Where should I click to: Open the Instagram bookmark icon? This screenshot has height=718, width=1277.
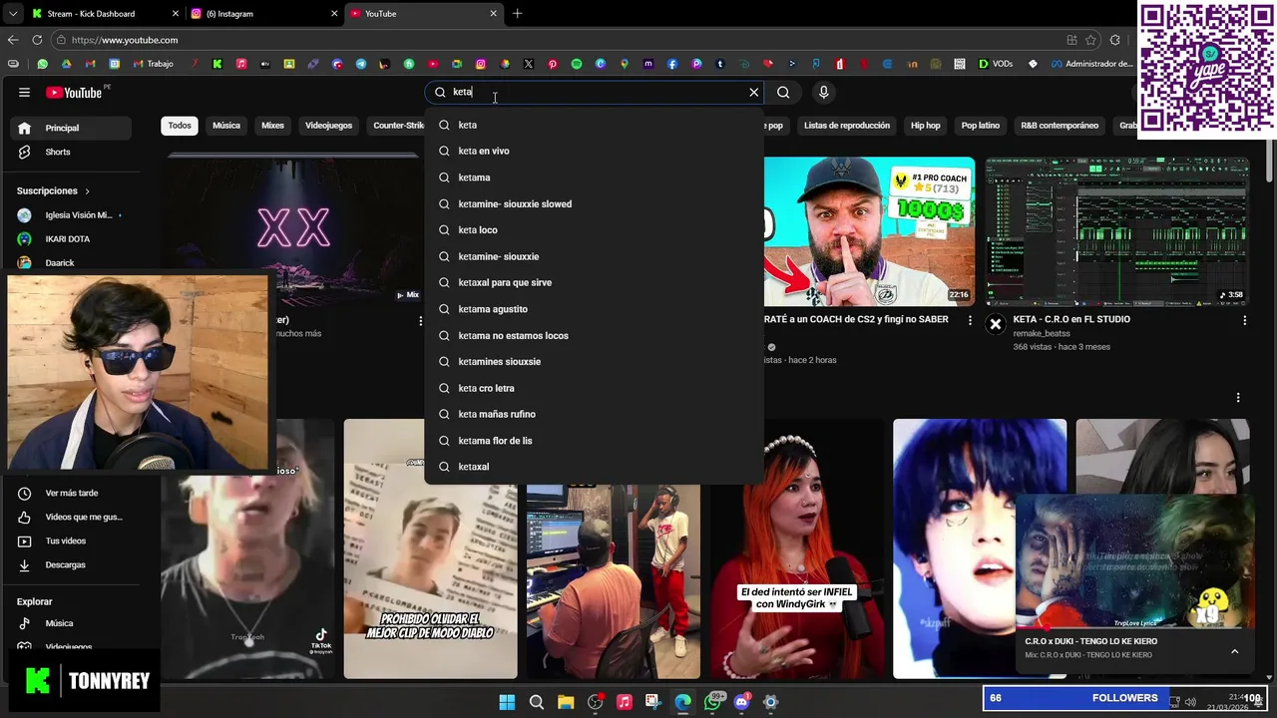(480, 64)
